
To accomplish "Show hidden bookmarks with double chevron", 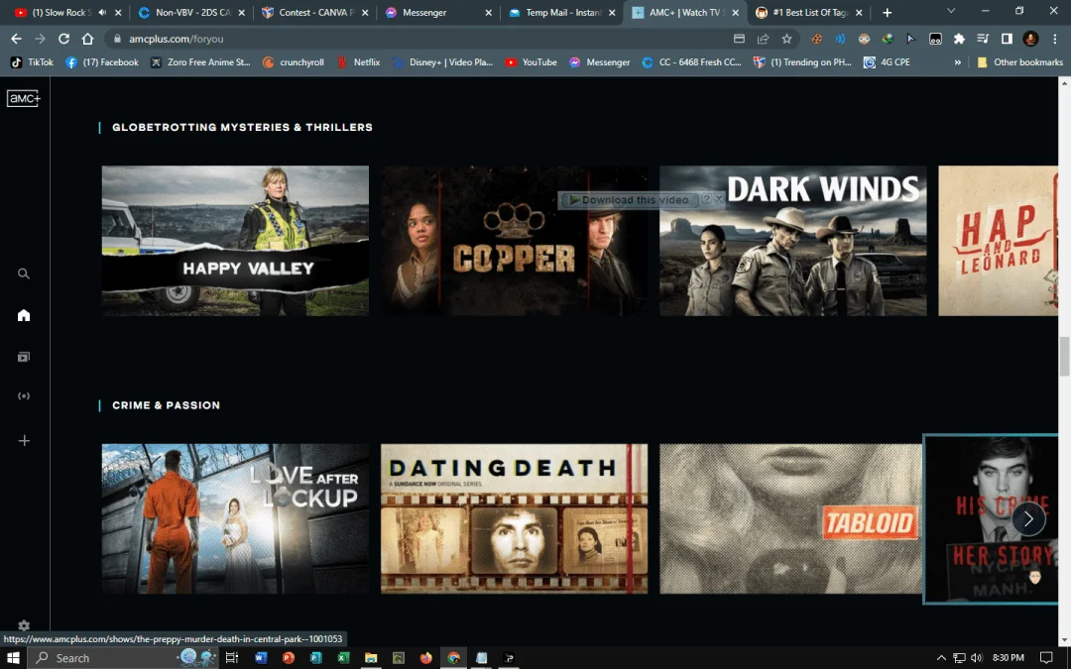I will (x=958, y=62).
